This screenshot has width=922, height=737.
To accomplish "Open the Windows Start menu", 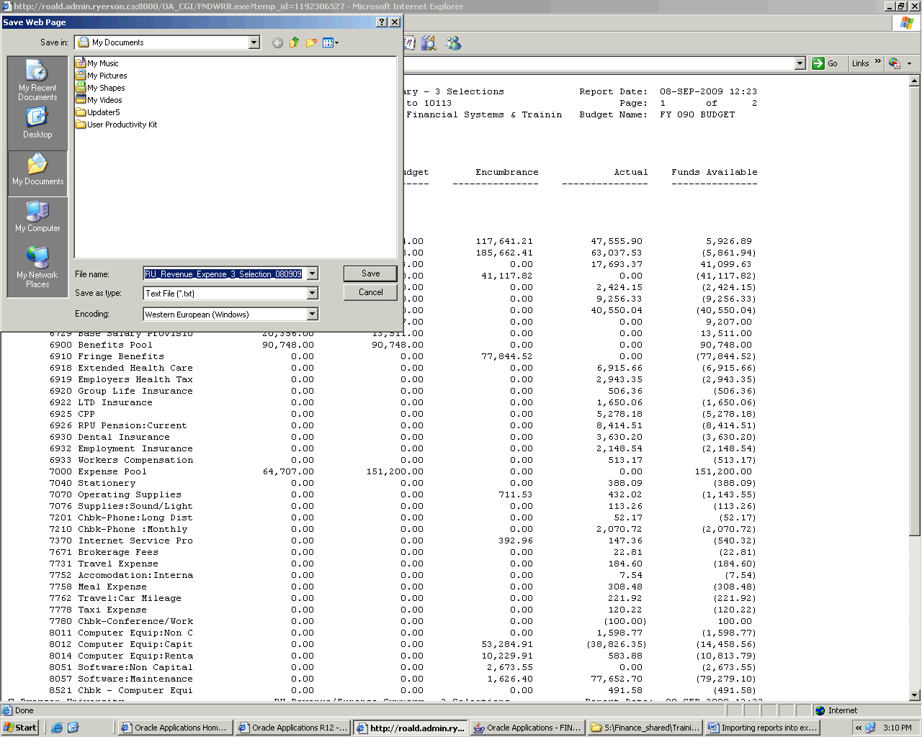I will (x=20, y=728).
